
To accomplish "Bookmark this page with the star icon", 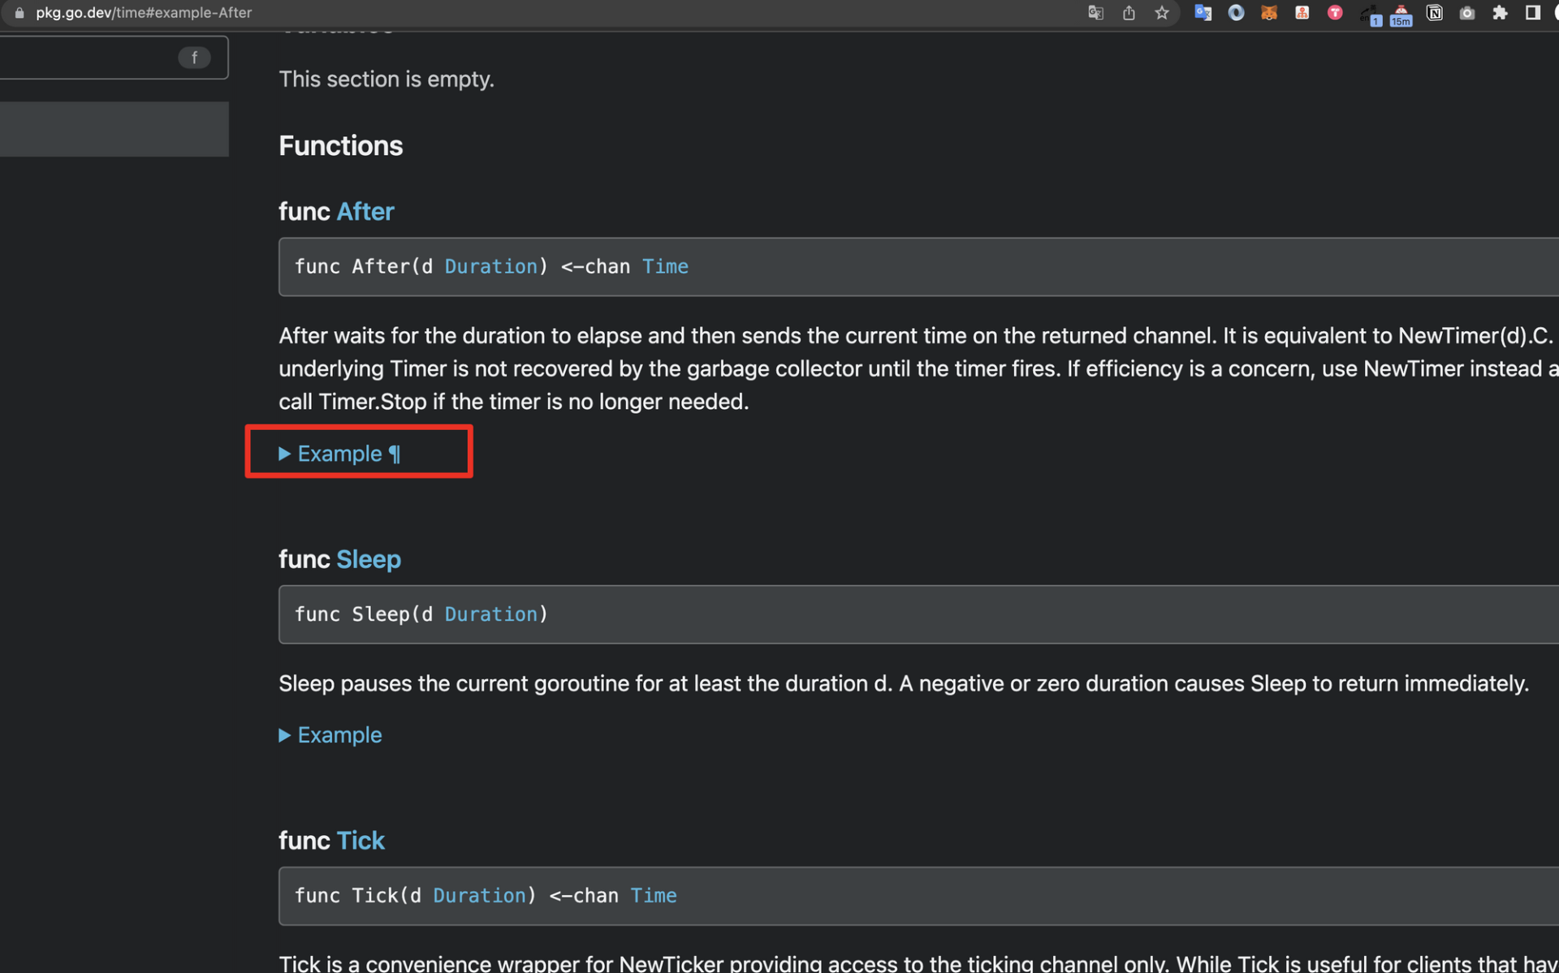I will 1162,13.
